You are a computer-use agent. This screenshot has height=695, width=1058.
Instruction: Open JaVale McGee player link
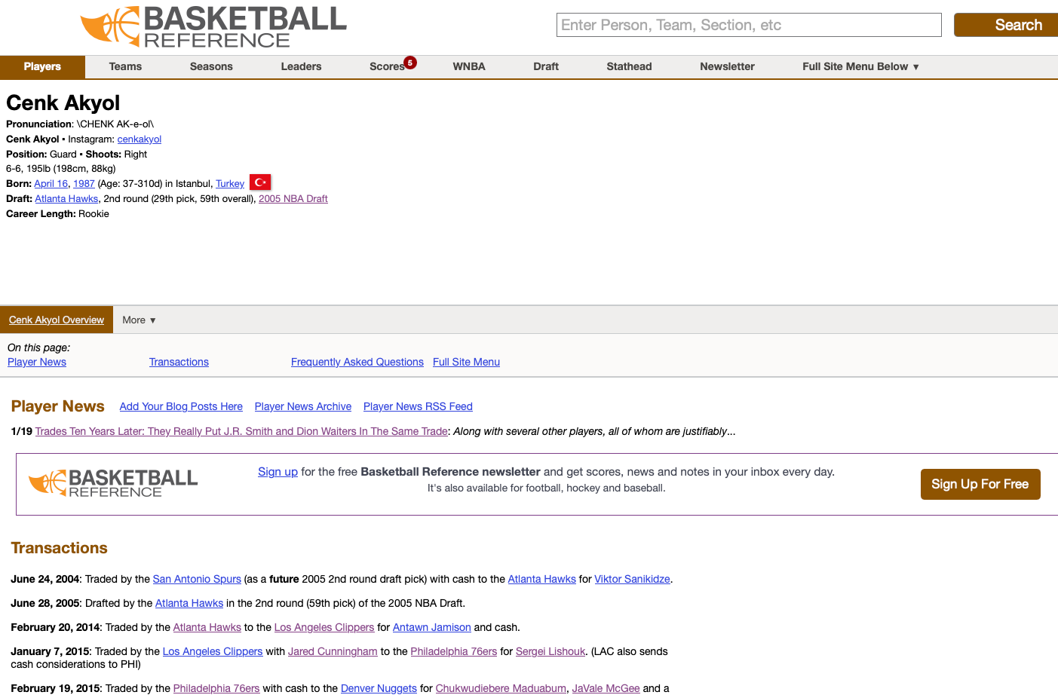point(606,688)
